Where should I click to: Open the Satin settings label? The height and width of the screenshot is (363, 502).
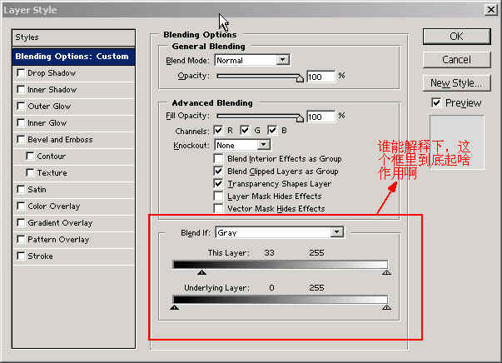point(37,190)
